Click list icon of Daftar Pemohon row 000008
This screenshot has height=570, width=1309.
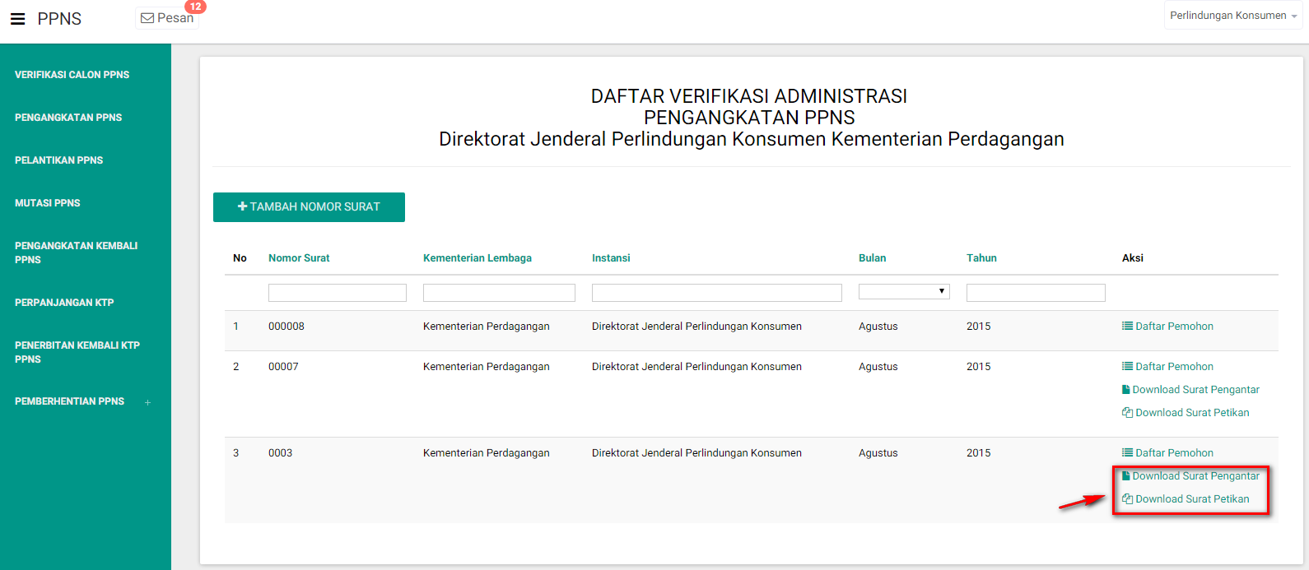(1127, 327)
